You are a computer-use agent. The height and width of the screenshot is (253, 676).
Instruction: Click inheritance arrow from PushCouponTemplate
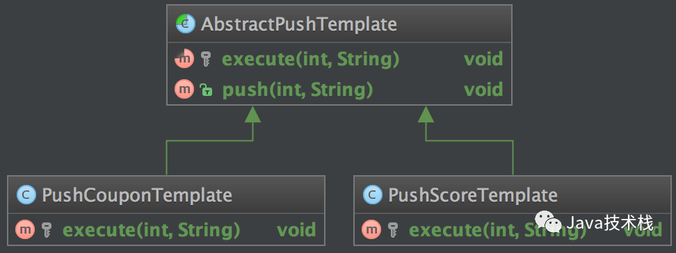coord(252,115)
